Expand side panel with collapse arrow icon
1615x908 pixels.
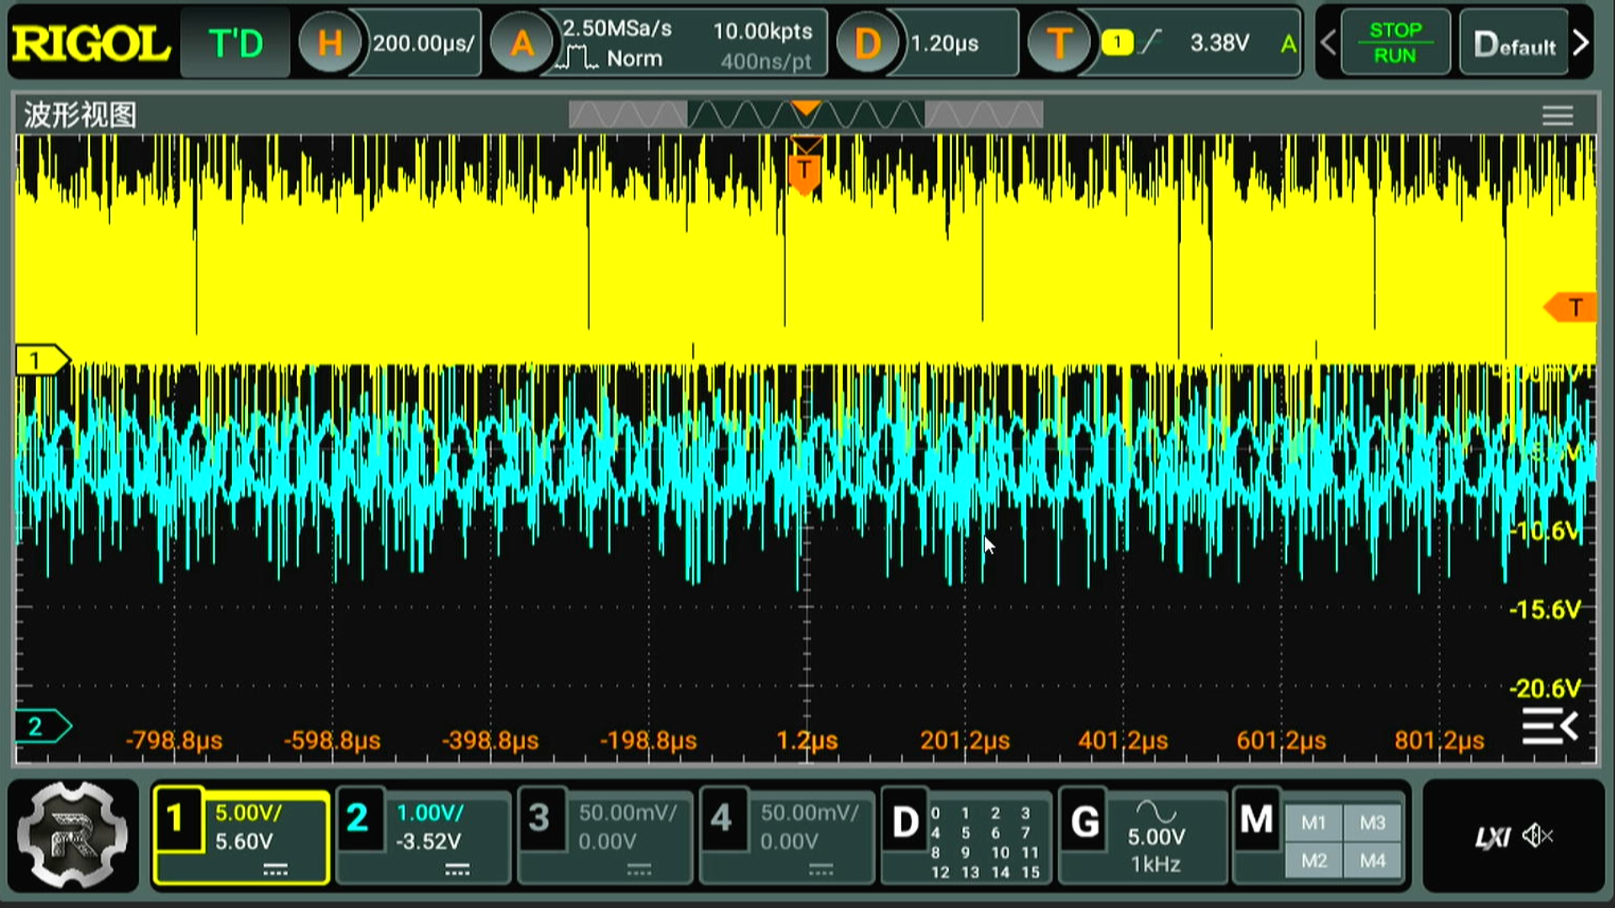coord(1549,726)
